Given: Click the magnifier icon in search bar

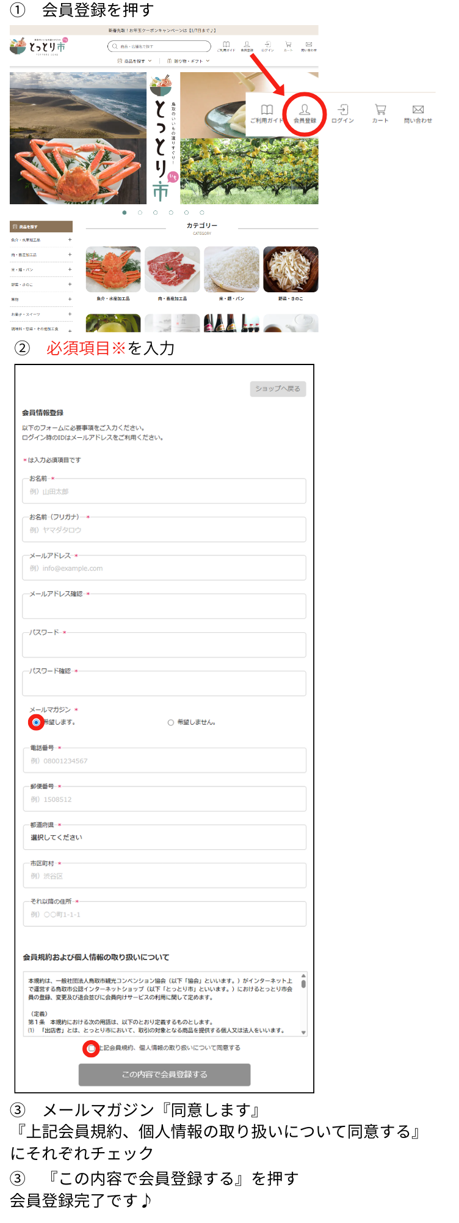Looking at the screenshot, I should tap(115, 46).
